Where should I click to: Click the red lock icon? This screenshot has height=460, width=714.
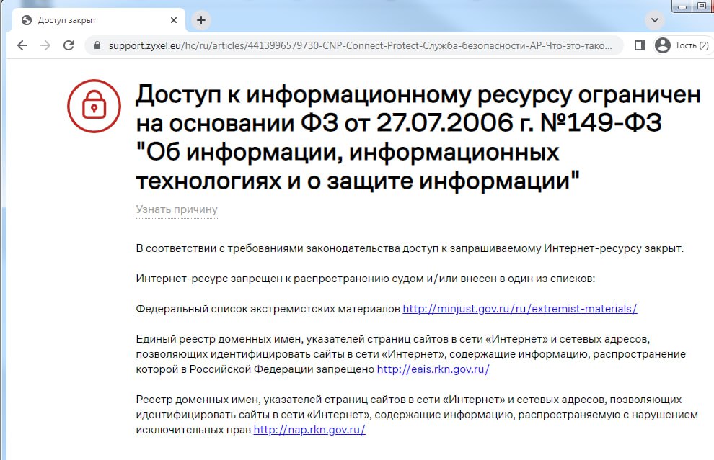94,107
